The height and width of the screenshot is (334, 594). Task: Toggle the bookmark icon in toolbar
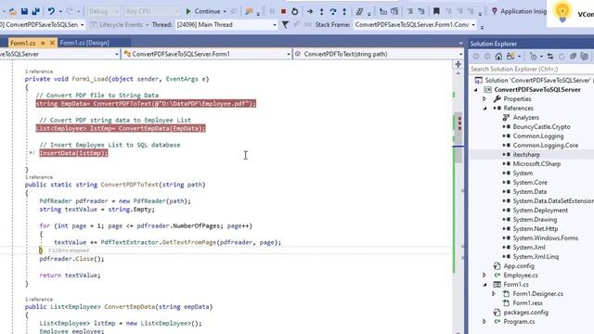click(436, 11)
